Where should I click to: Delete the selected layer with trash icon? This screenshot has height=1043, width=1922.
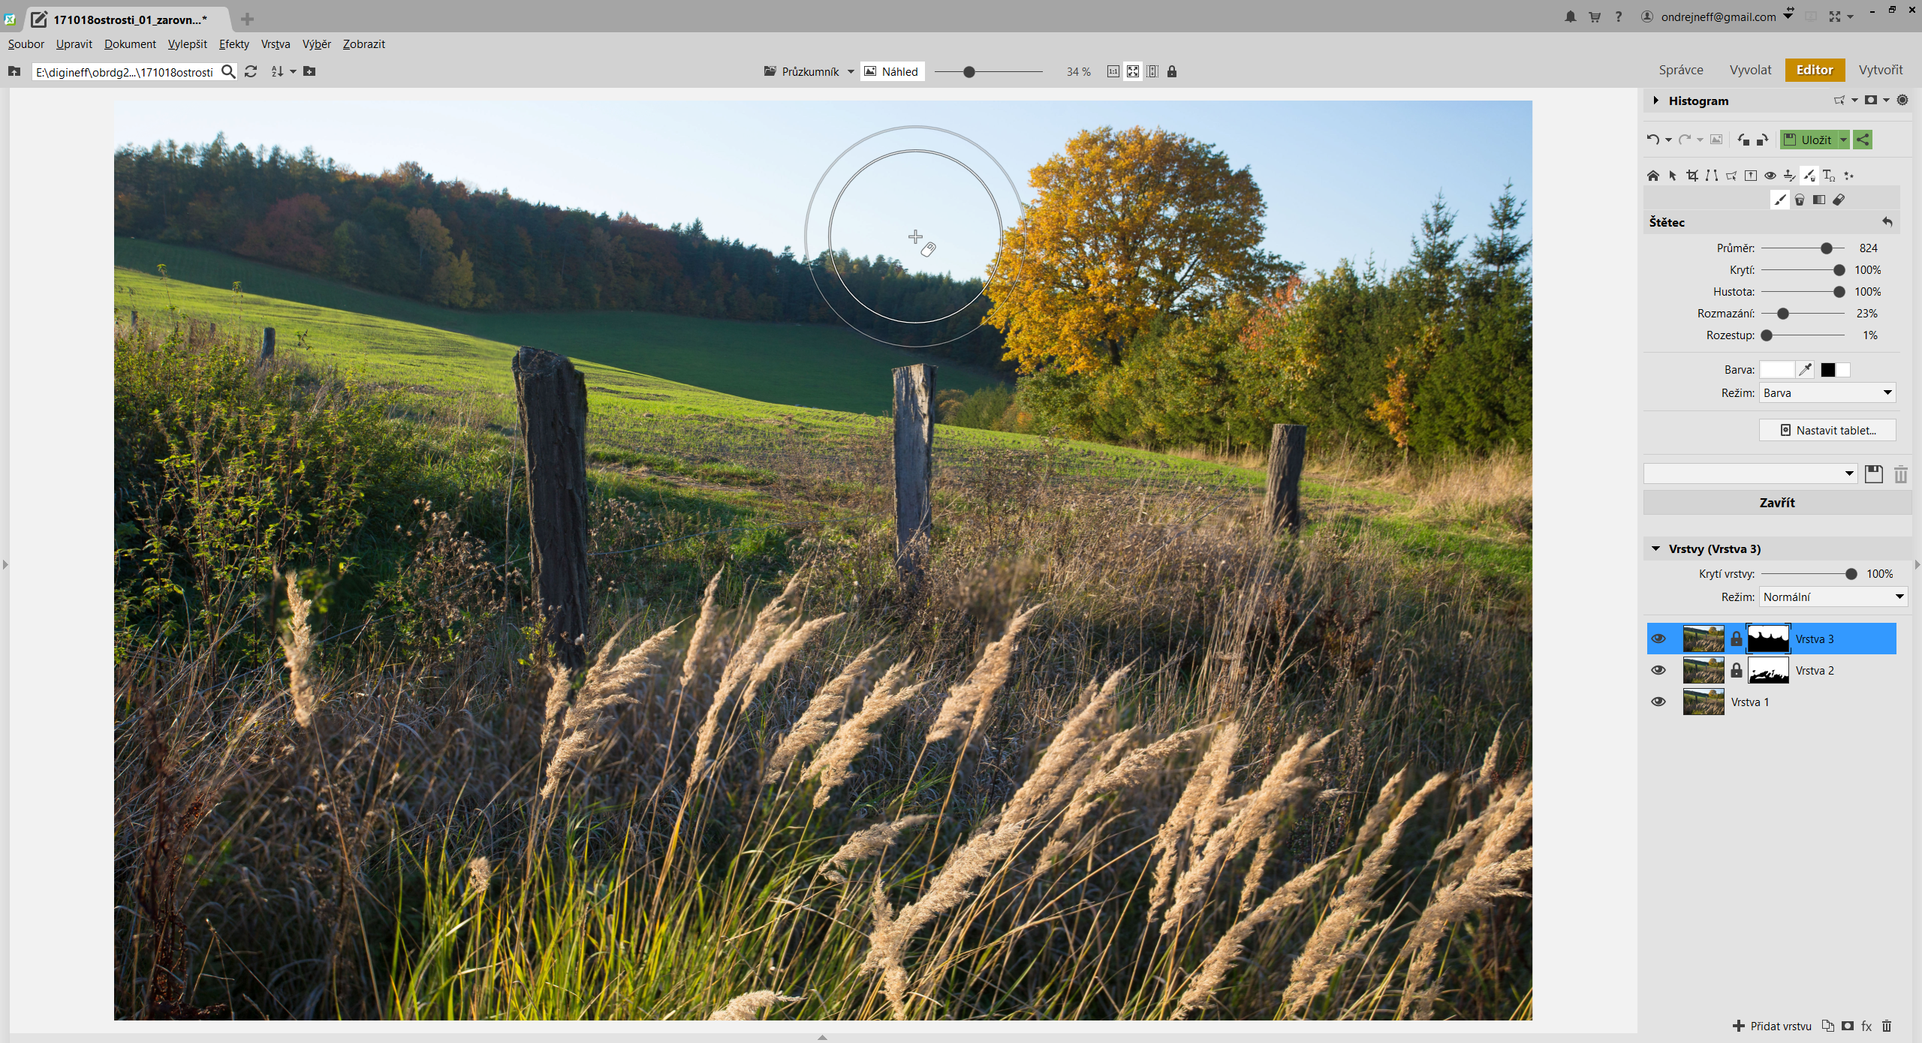(x=1886, y=1026)
